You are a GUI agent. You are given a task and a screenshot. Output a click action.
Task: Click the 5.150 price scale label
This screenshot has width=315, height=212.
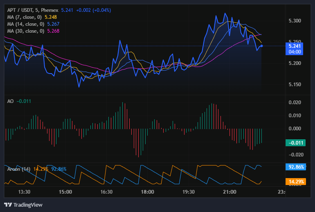295,85
